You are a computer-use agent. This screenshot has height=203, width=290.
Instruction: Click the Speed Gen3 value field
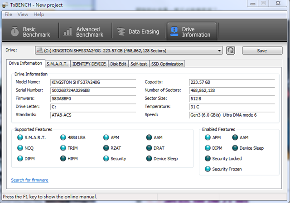[x=232, y=115]
